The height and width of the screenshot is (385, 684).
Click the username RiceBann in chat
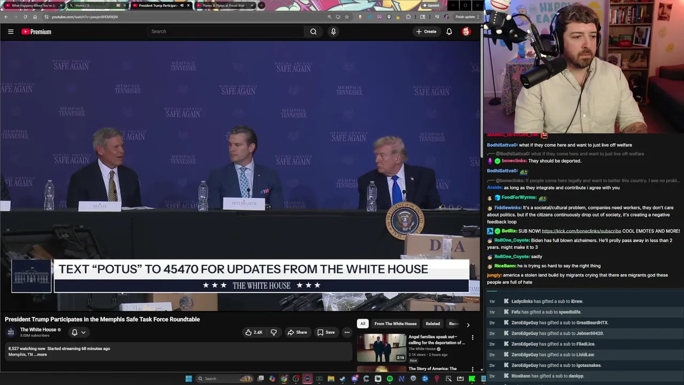(505, 266)
